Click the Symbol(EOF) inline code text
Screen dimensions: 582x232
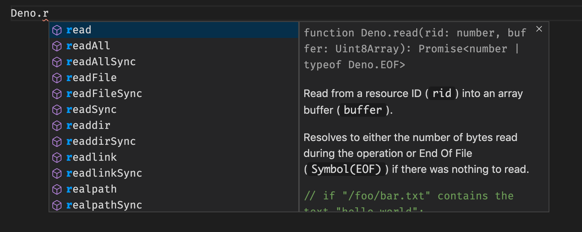click(346, 169)
